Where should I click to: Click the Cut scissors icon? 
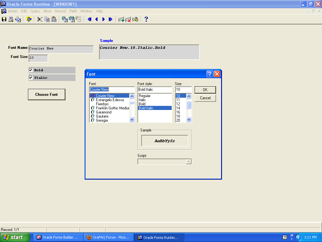pos(40,19)
